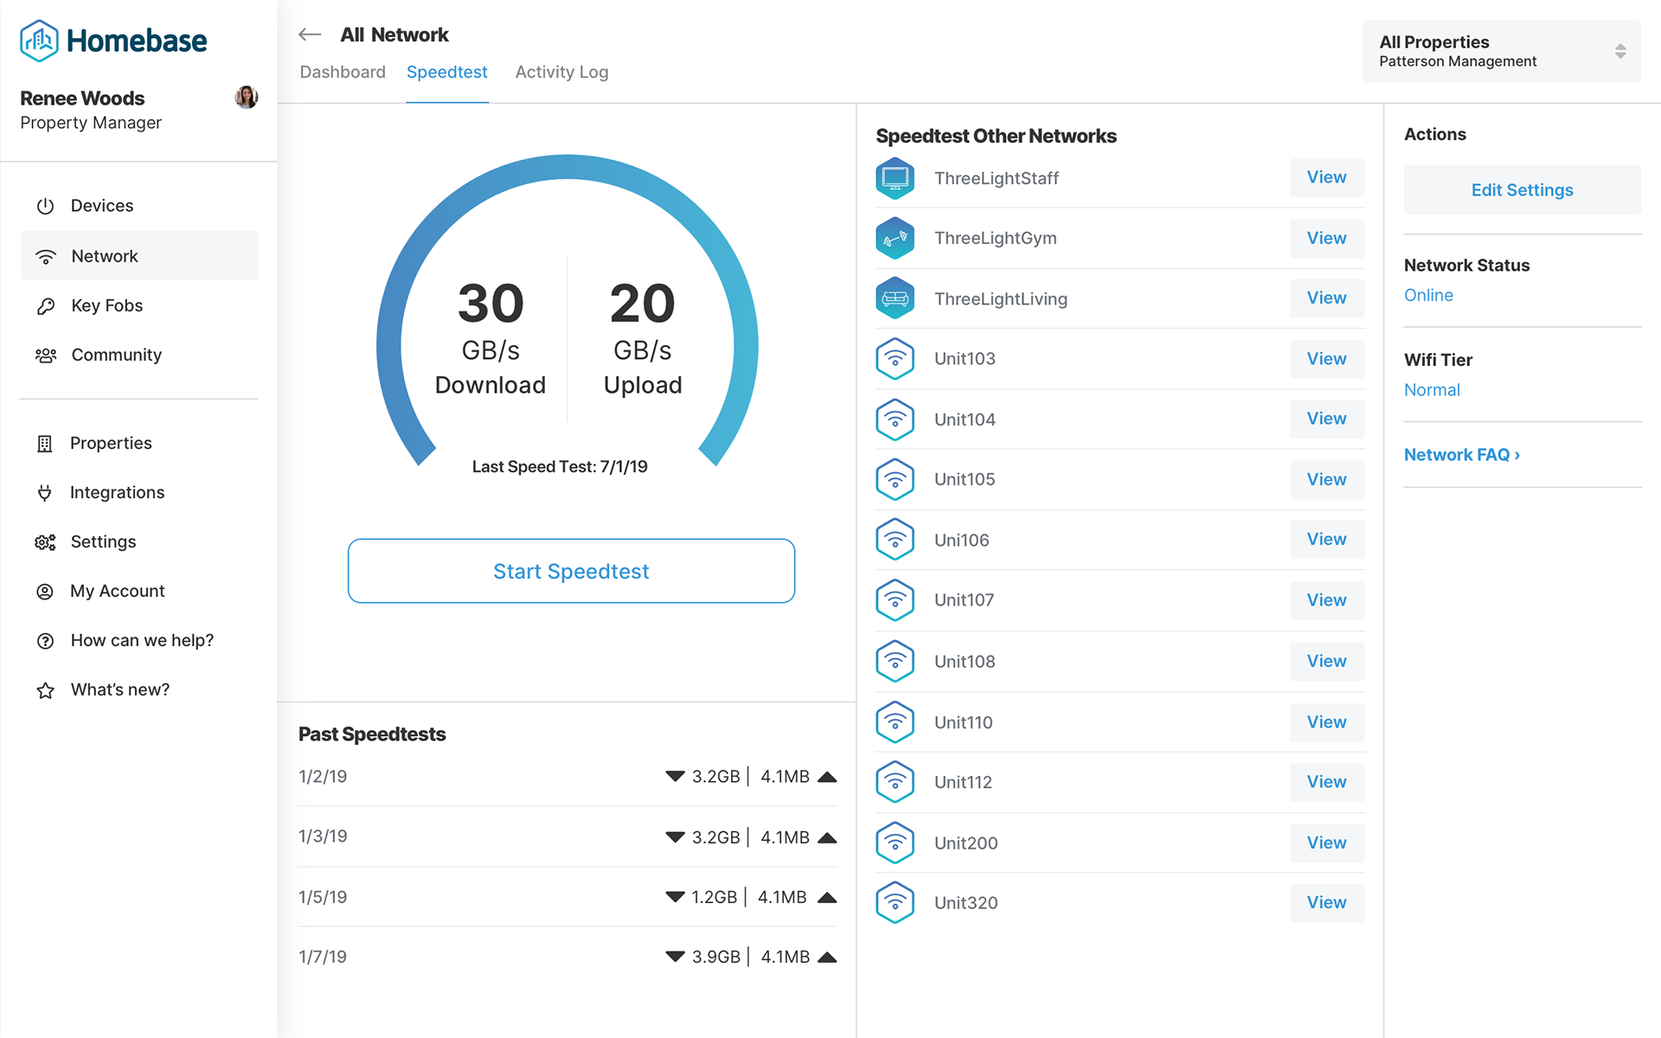The image size is (1661, 1038).
Task: Select the 1/5/19 past speedtest row
Action: tap(568, 897)
